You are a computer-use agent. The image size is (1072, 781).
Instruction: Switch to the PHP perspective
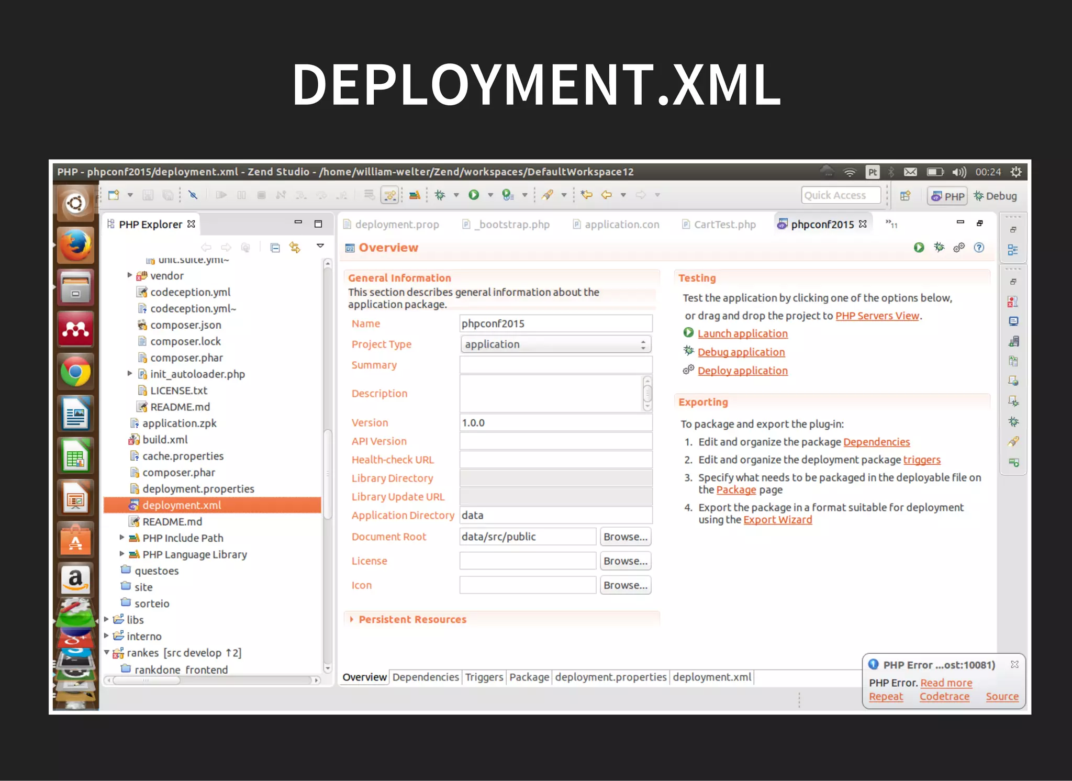click(x=947, y=196)
